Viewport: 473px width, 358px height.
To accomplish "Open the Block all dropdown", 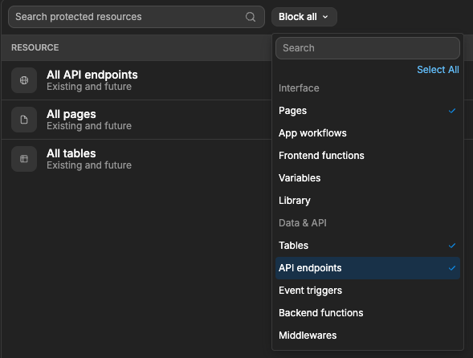I will click(x=304, y=17).
